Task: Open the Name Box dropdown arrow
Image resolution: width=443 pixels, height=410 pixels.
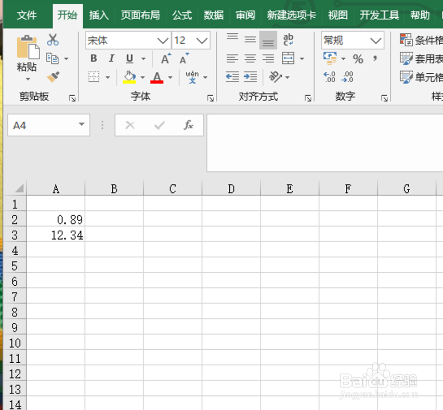Action: coord(82,124)
